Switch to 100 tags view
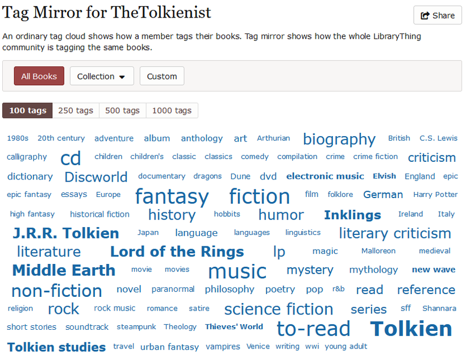Image resolution: width=466 pixels, height=361 pixels. click(x=27, y=111)
